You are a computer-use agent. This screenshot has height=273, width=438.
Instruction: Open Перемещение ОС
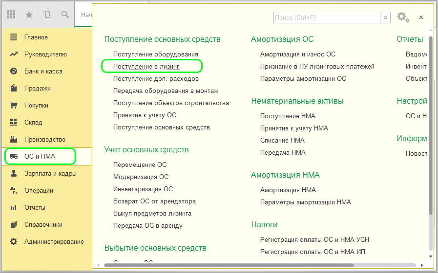point(140,165)
